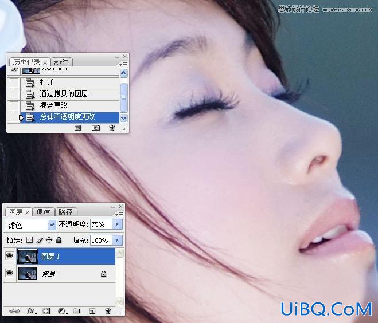Close the 历史记录 tab with its x

(x=45, y=62)
